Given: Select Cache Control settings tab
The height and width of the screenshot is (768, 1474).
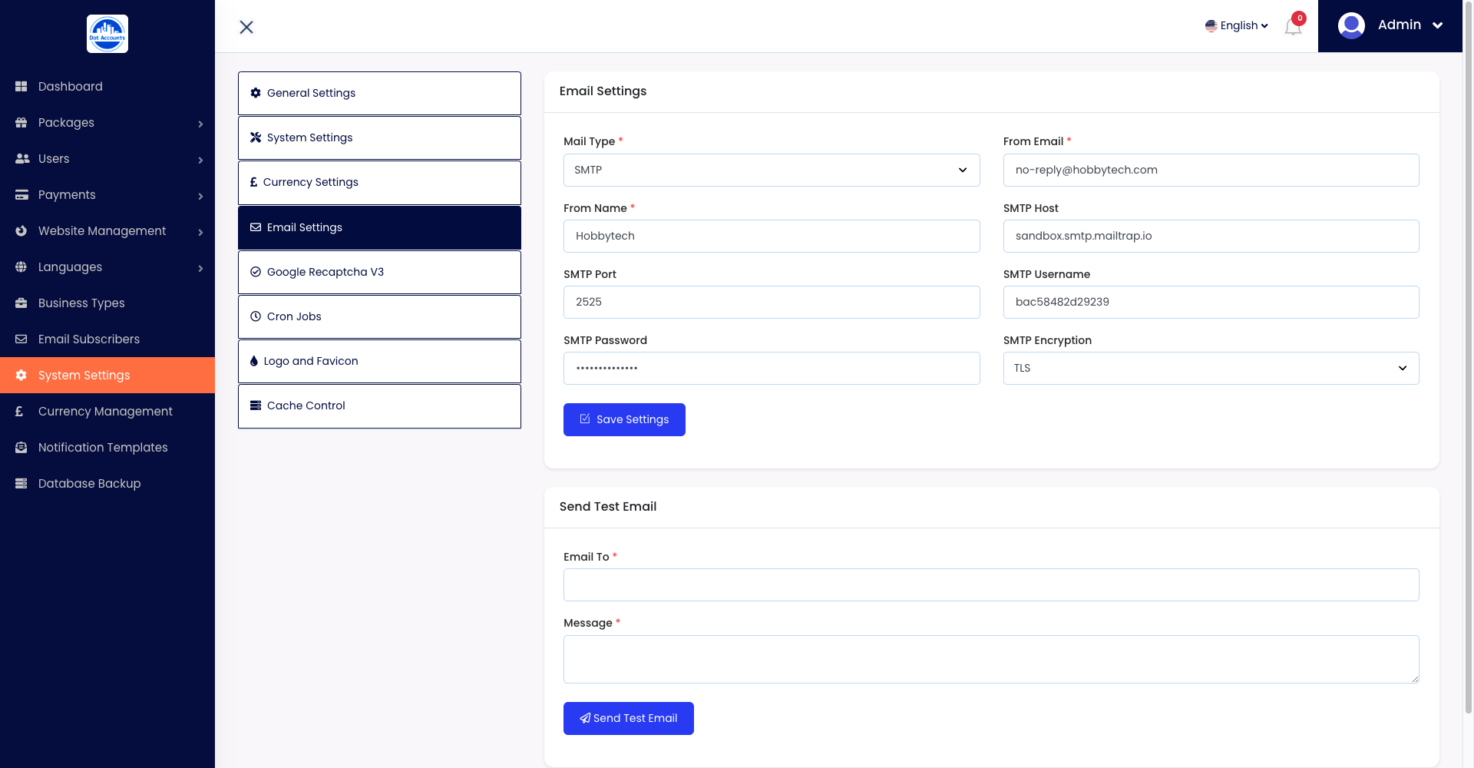Looking at the screenshot, I should [x=379, y=406].
